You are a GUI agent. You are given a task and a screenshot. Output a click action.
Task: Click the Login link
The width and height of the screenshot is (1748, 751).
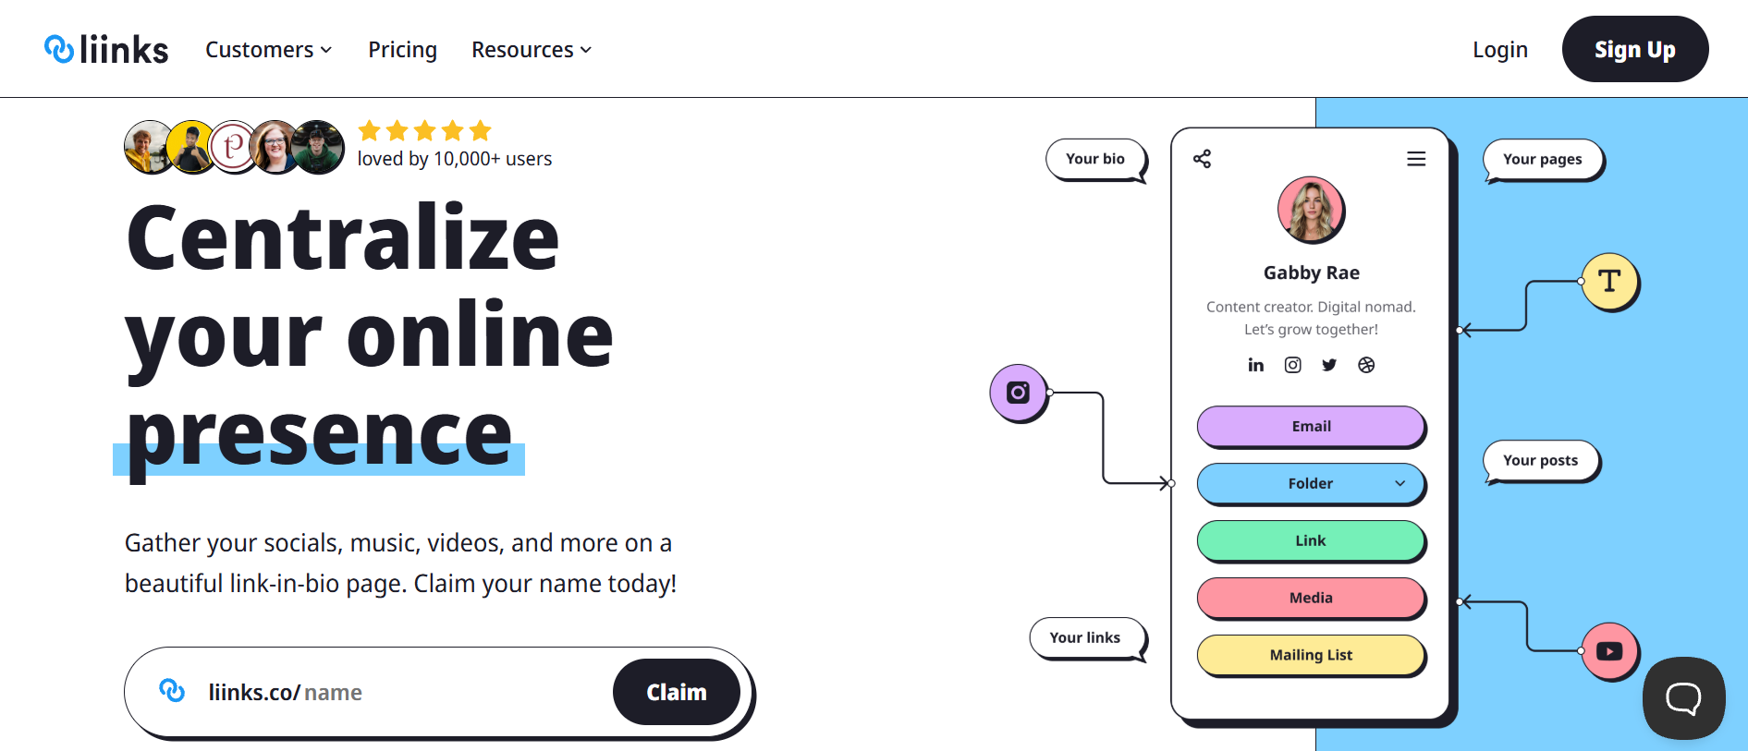coord(1500,50)
